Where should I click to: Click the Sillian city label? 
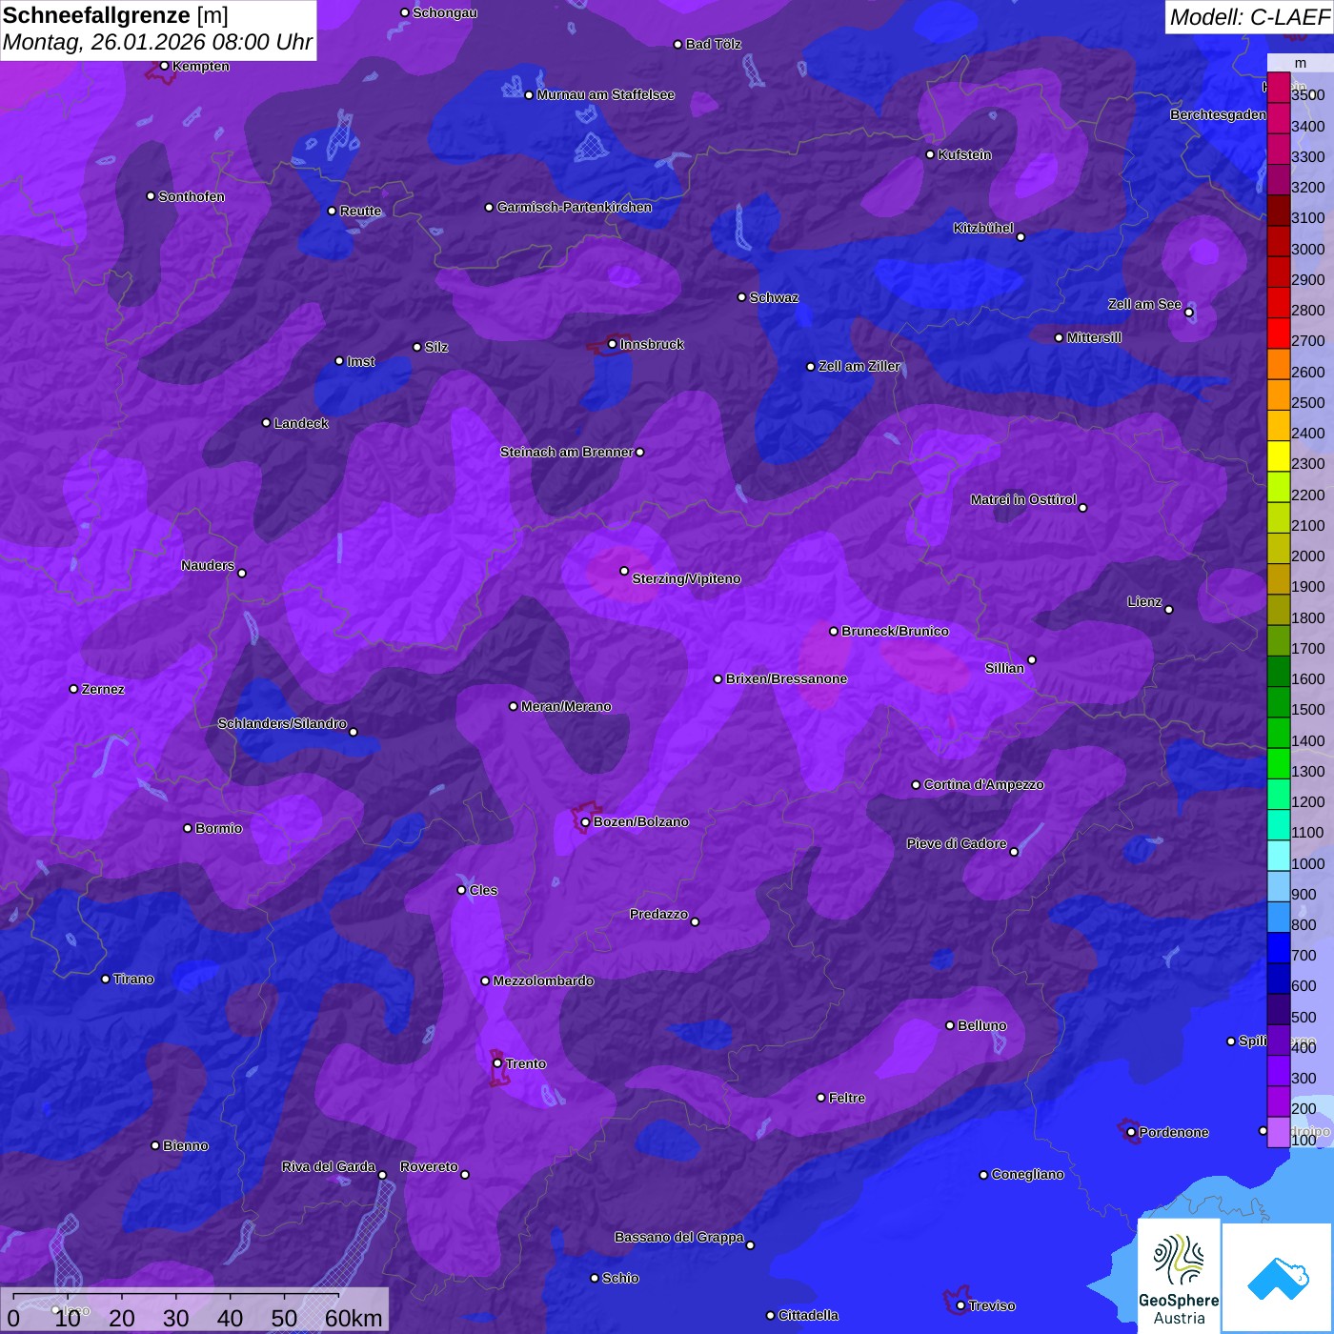[x=1004, y=668]
